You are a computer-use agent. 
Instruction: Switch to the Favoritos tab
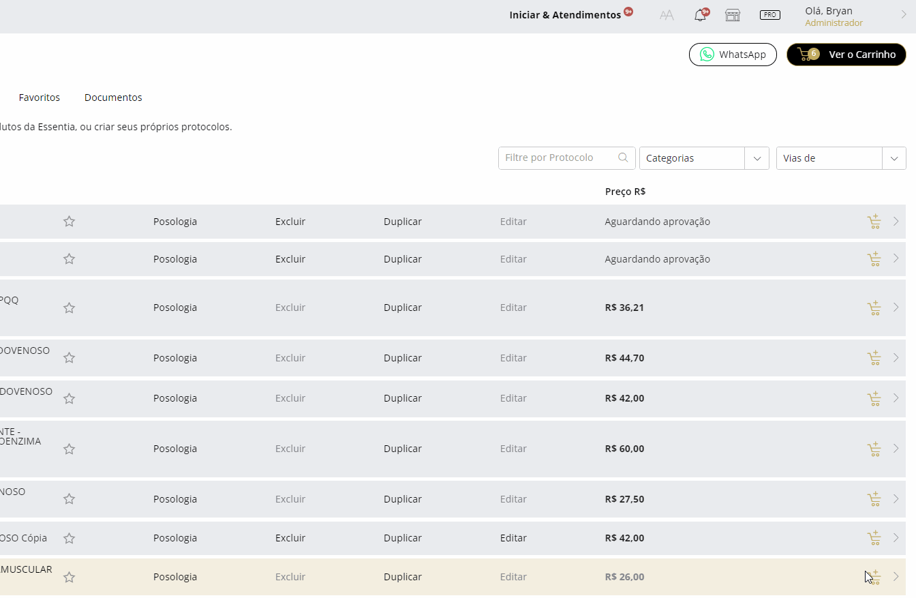[40, 98]
